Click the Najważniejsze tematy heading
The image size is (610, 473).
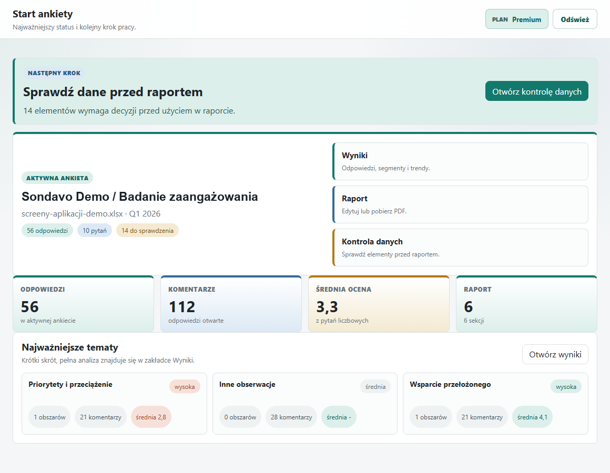(x=70, y=347)
